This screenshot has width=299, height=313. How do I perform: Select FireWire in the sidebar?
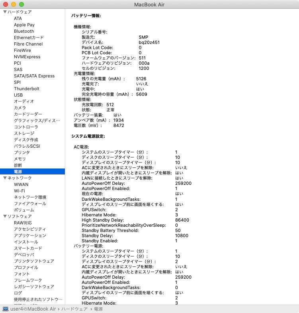[22, 50]
